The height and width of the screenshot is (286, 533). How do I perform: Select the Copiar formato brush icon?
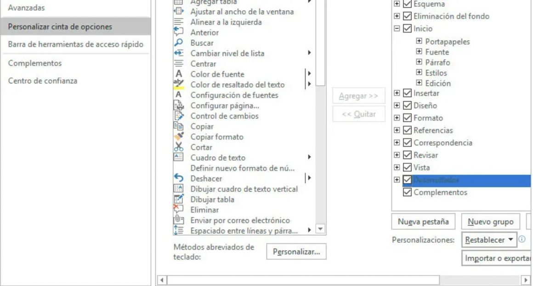click(x=179, y=137)
